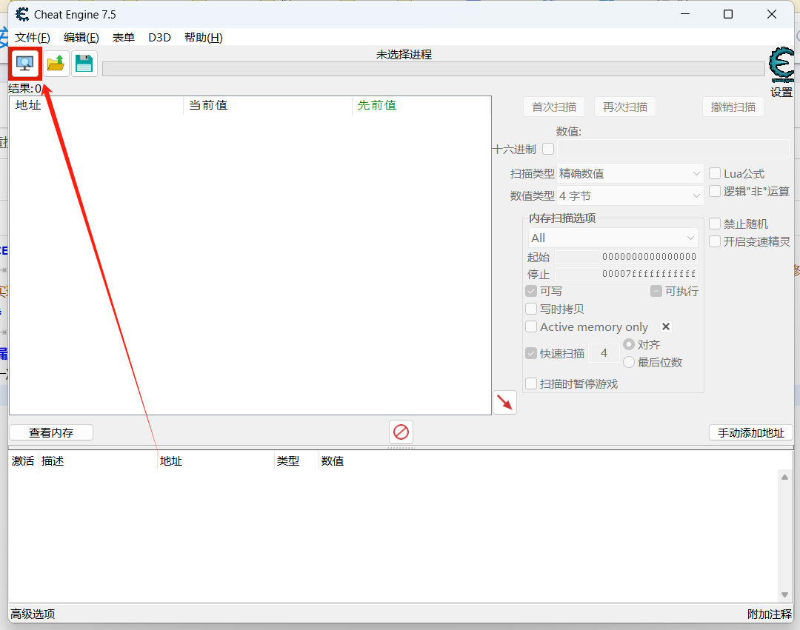Toggle the 十六进制 hex checkbox
This screenshot has width=800, height=630.
[548, 149]
